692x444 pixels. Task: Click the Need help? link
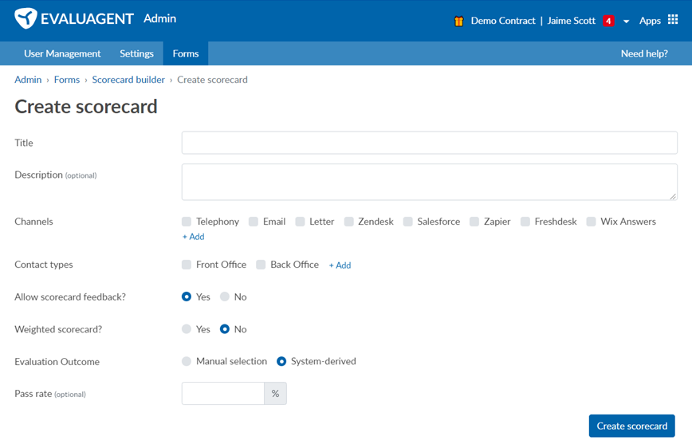coord(644,53)
